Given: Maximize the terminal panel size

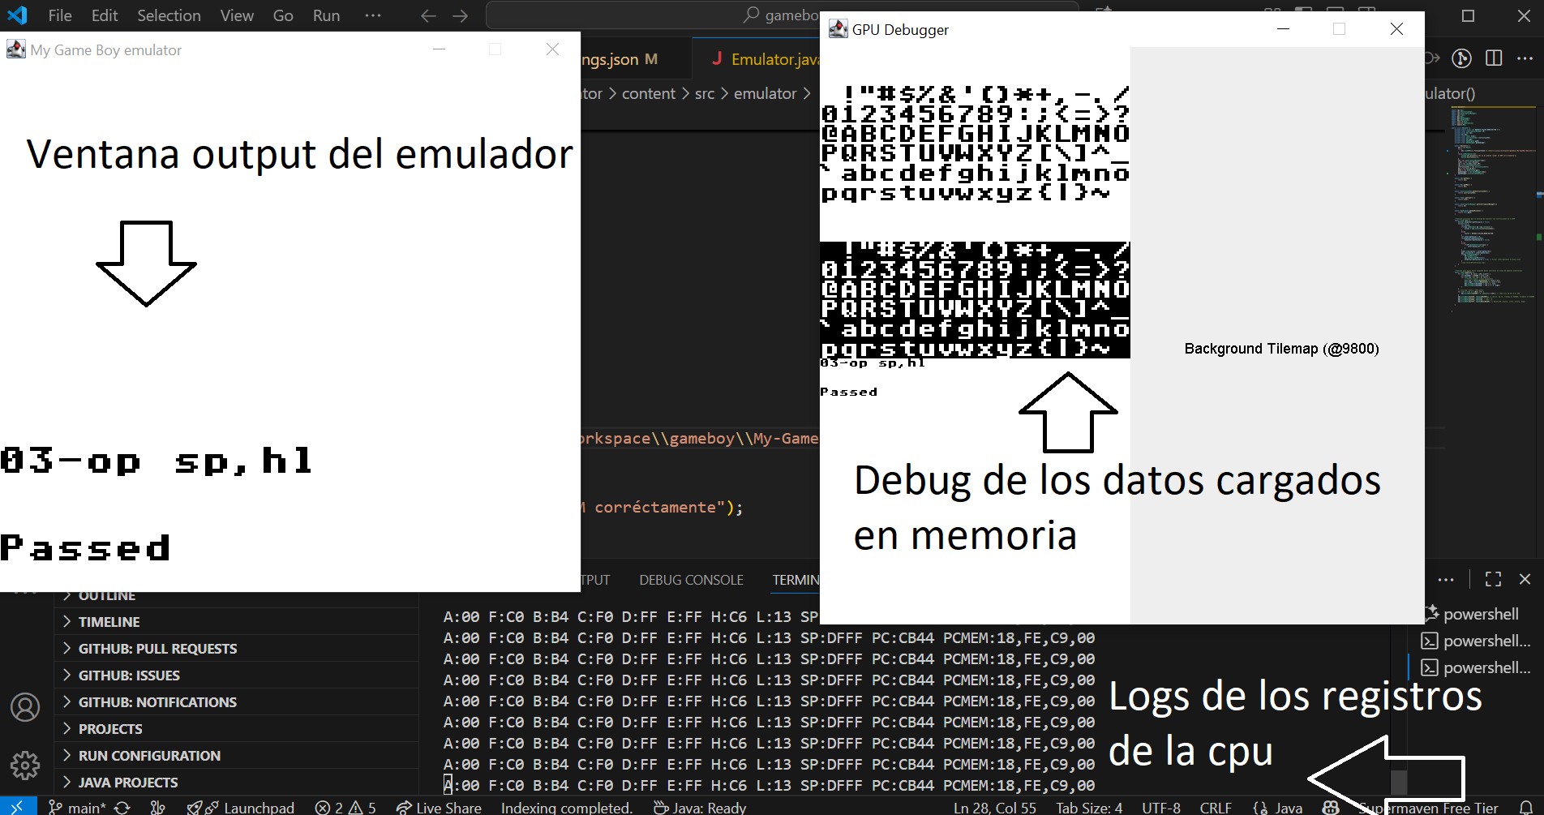Looking at the screenshot, I should point(1493,579).
